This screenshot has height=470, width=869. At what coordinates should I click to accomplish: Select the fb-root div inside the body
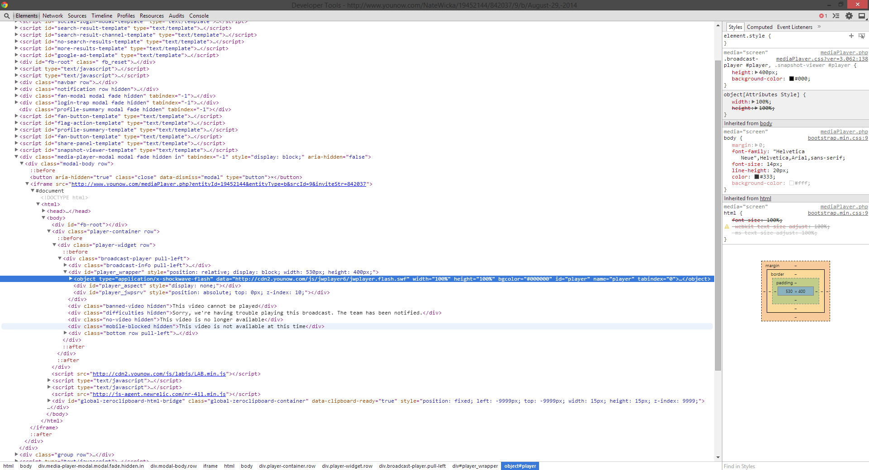tap(90, 225)
